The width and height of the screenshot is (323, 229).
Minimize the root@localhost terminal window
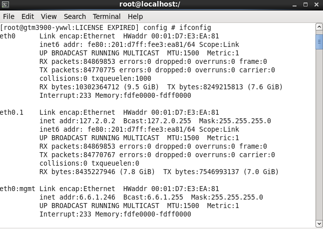(x=295, y=4)
